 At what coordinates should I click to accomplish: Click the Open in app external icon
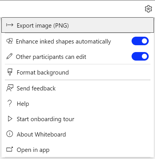click(x=10, y=149)
